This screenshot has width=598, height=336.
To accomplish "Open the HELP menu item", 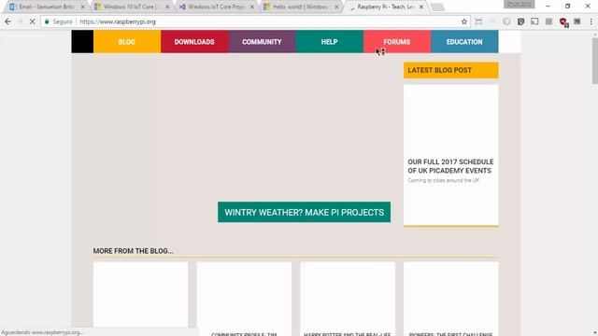I will [x=330, y=42].
